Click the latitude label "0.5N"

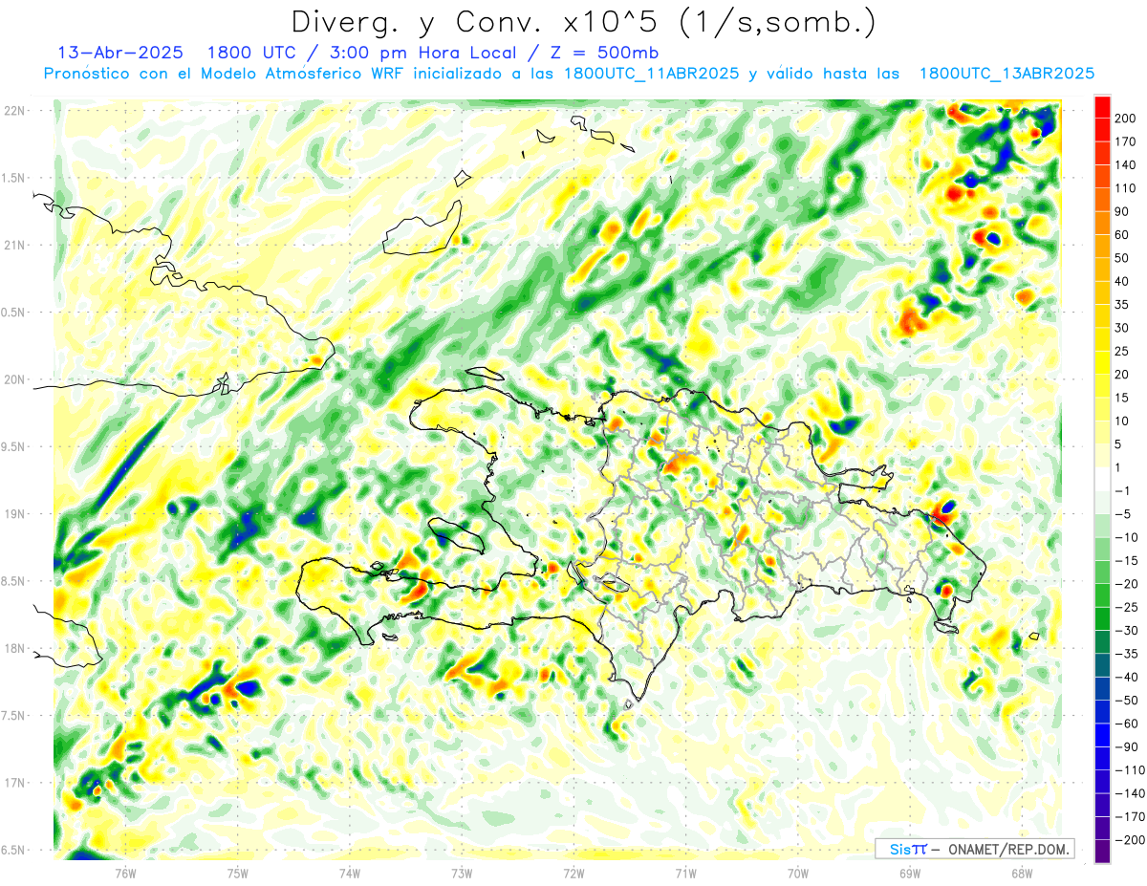pos(14,313)
